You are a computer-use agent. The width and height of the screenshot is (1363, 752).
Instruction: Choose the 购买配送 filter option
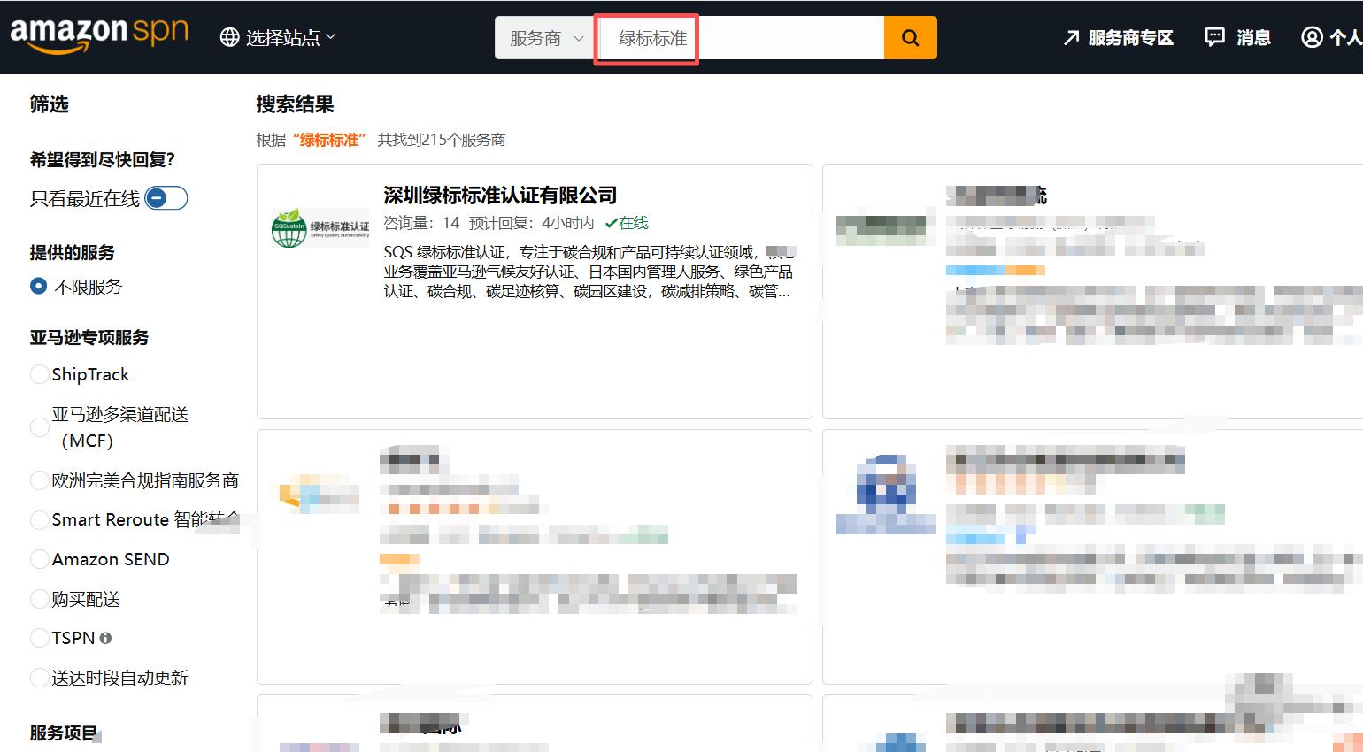pyautogui.click(x=40, y=599)
